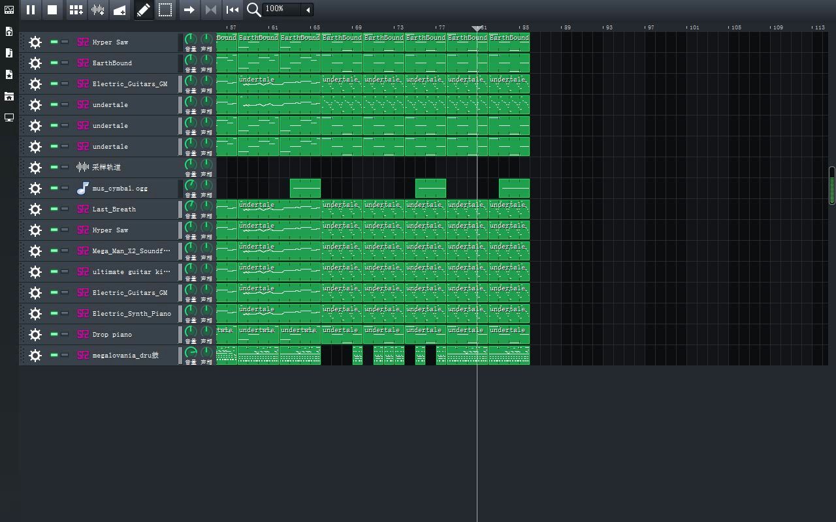Open gear menu for mus_cymbal.ogg track
This screenshot has width=836, height=522.
pos(35,189)
